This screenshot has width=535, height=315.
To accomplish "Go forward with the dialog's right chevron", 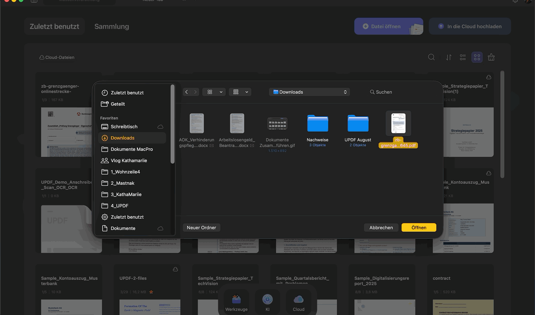I will click(195, 92).
